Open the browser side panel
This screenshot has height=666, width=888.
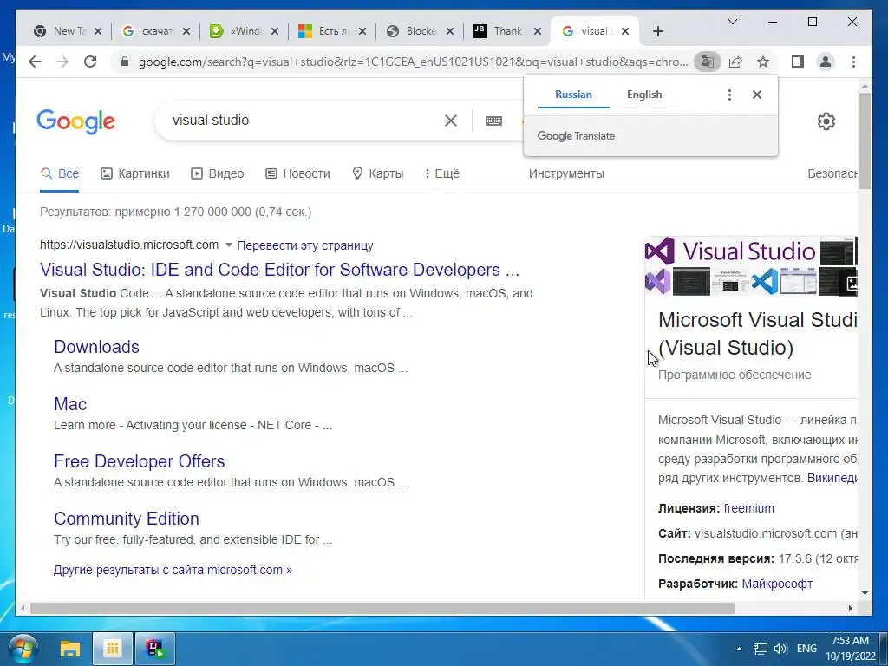click(x=798, y=62)
